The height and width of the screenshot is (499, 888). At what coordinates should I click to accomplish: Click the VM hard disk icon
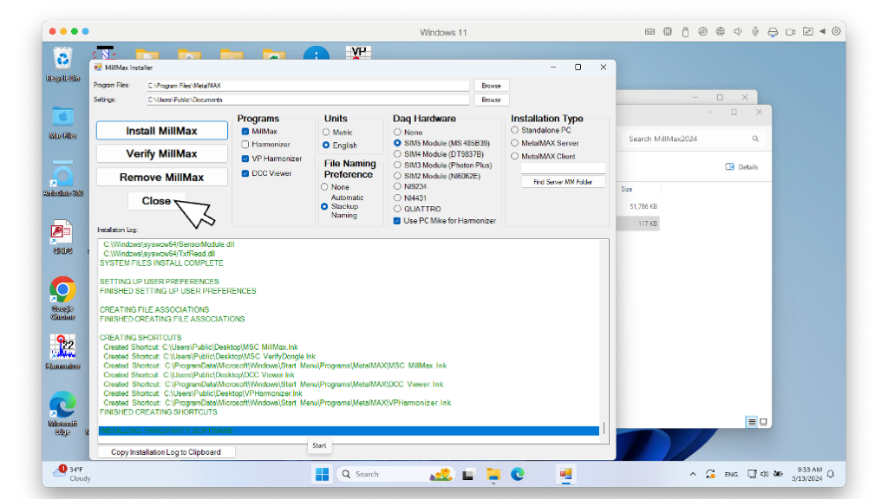[x=773, y=32]
